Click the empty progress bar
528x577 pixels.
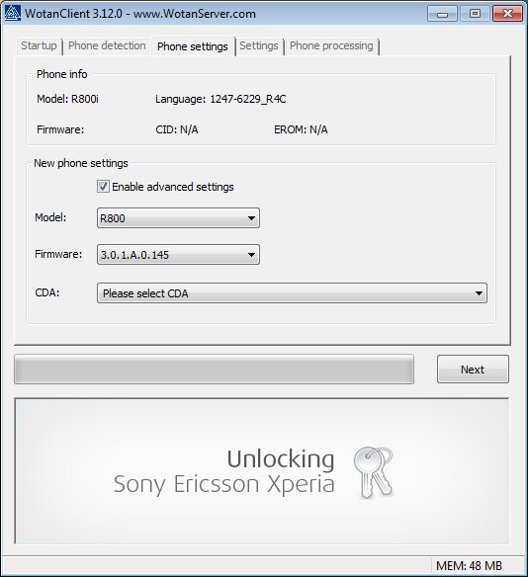coord(214,370)
